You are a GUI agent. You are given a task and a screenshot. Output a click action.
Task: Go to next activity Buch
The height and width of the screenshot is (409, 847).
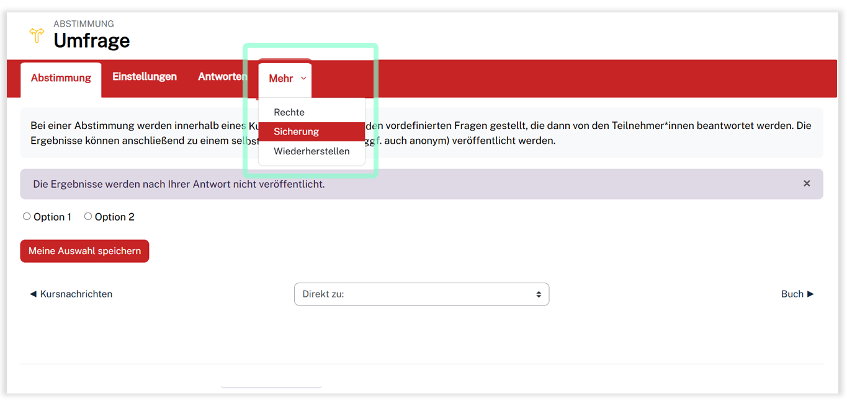(792, 294)
